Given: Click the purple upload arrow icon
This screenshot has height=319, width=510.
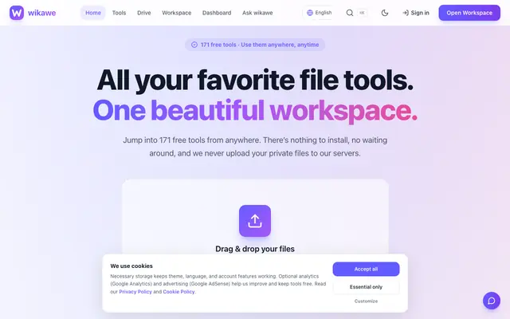Looking at the screenshot, I should 255,221.
